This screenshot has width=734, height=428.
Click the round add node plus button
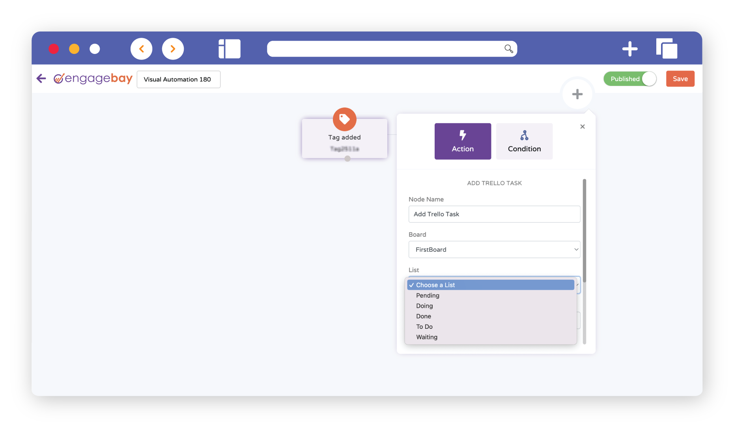577,94
